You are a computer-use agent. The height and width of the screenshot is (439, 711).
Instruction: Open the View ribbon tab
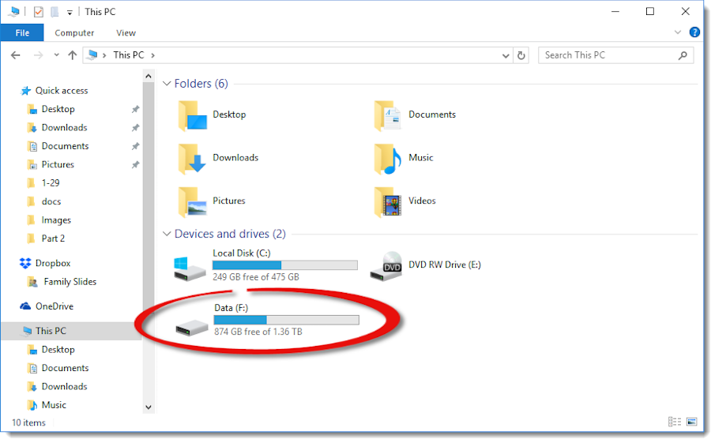[x=126, y=32]
